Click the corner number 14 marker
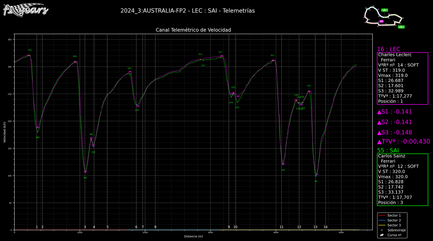 [x=325, y=227]
